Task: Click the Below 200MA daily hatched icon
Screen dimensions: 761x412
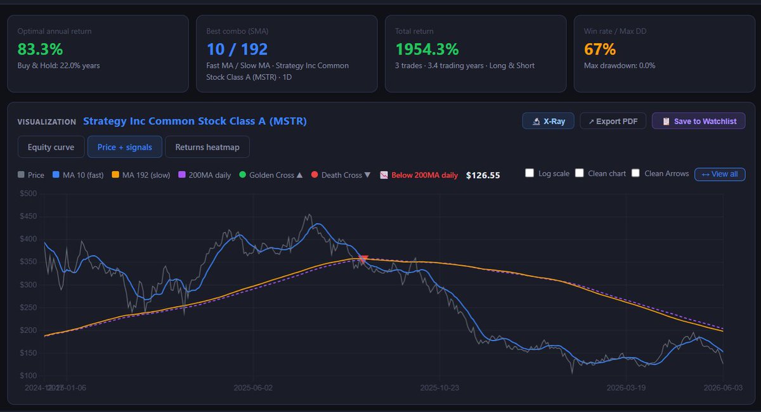Action: point(383,175)
